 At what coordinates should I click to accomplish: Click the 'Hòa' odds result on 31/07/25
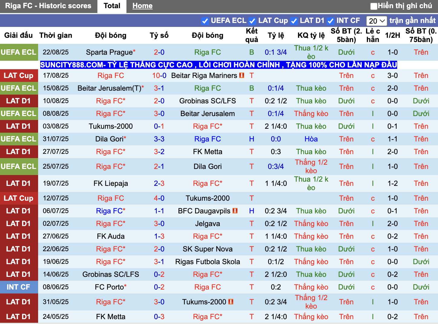click(311, 139)
